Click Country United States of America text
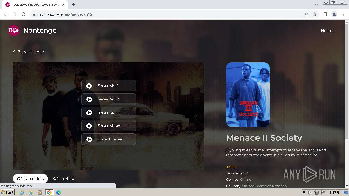This screenshot has height=196, width=349. 256,186
